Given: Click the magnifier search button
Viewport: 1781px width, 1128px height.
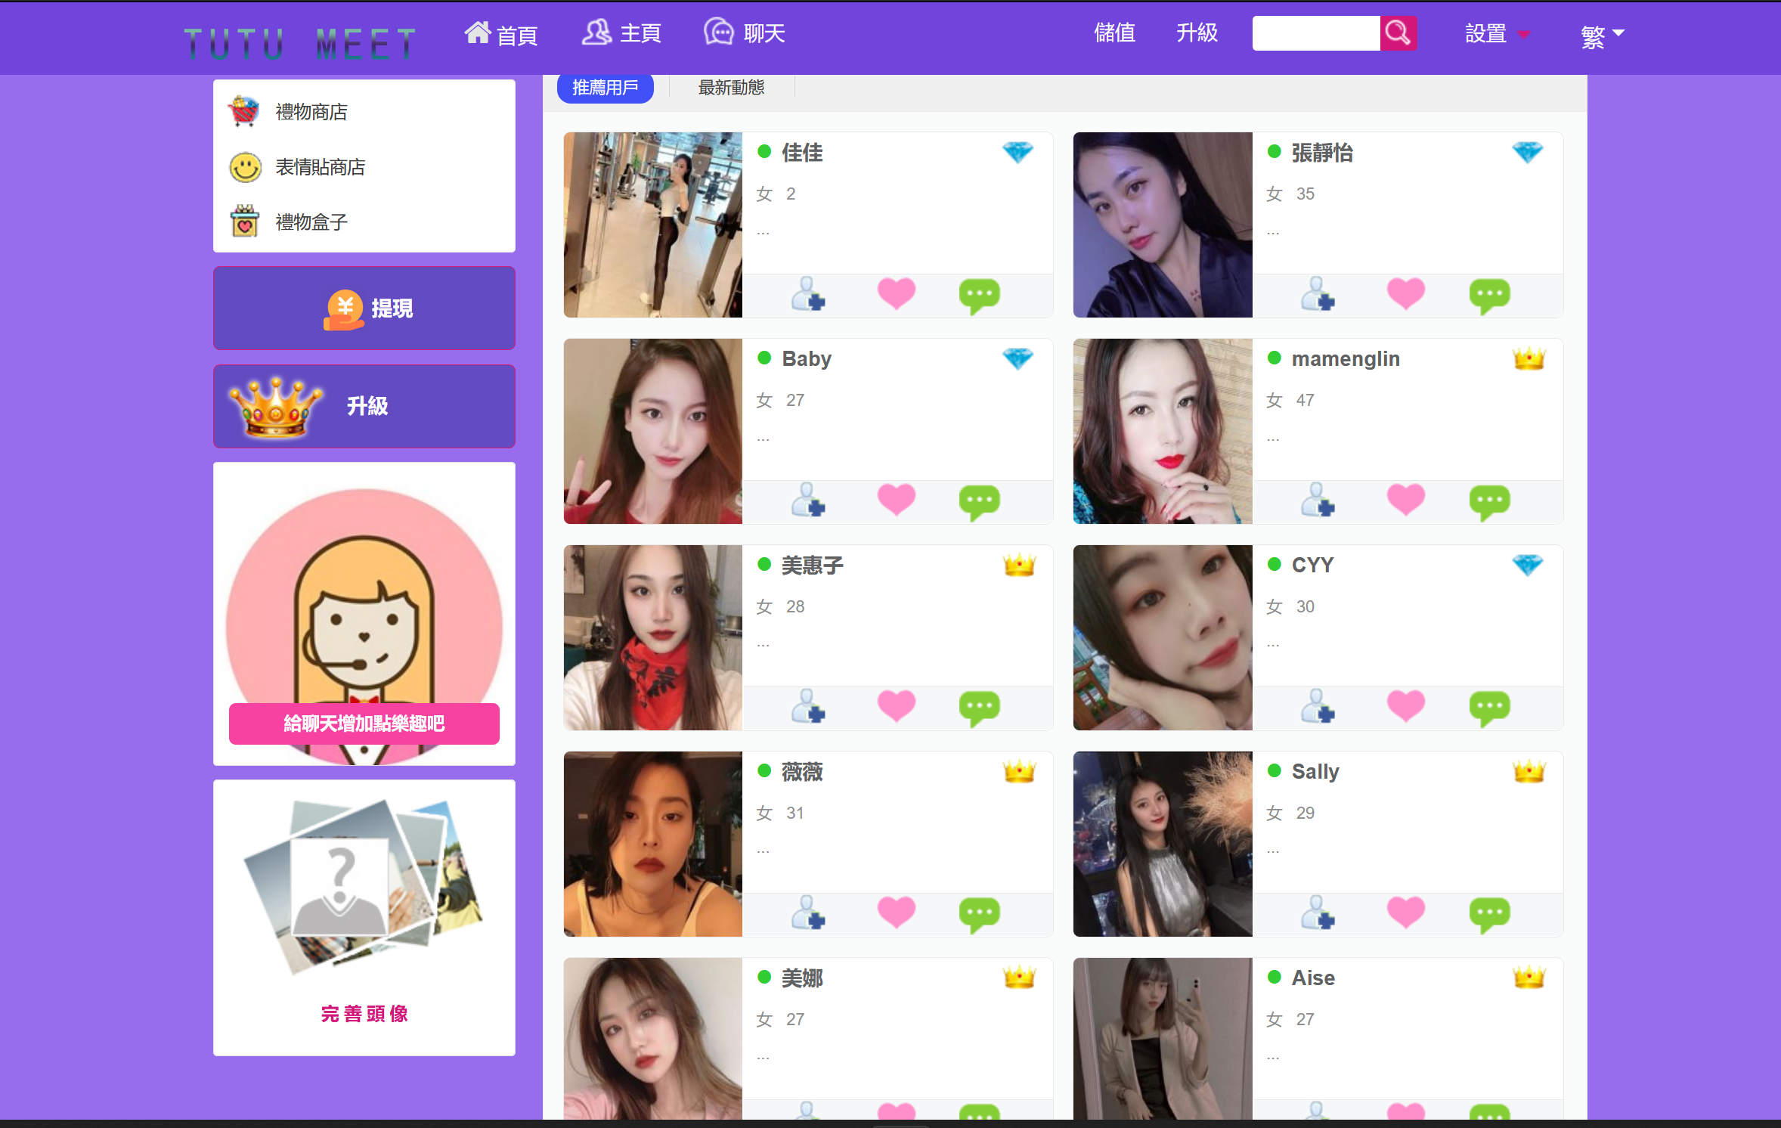Looking at the screenshot, I should click(x=1398, y=33).
